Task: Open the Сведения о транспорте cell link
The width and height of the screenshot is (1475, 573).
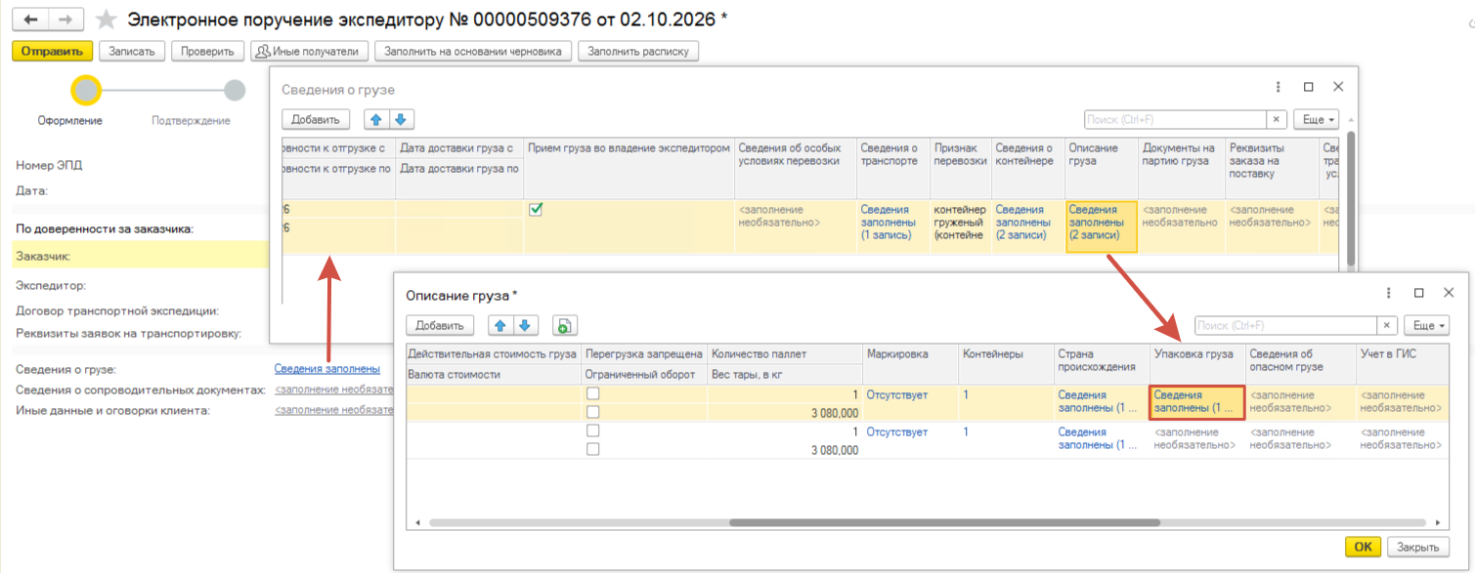Action: pos(889,223)
